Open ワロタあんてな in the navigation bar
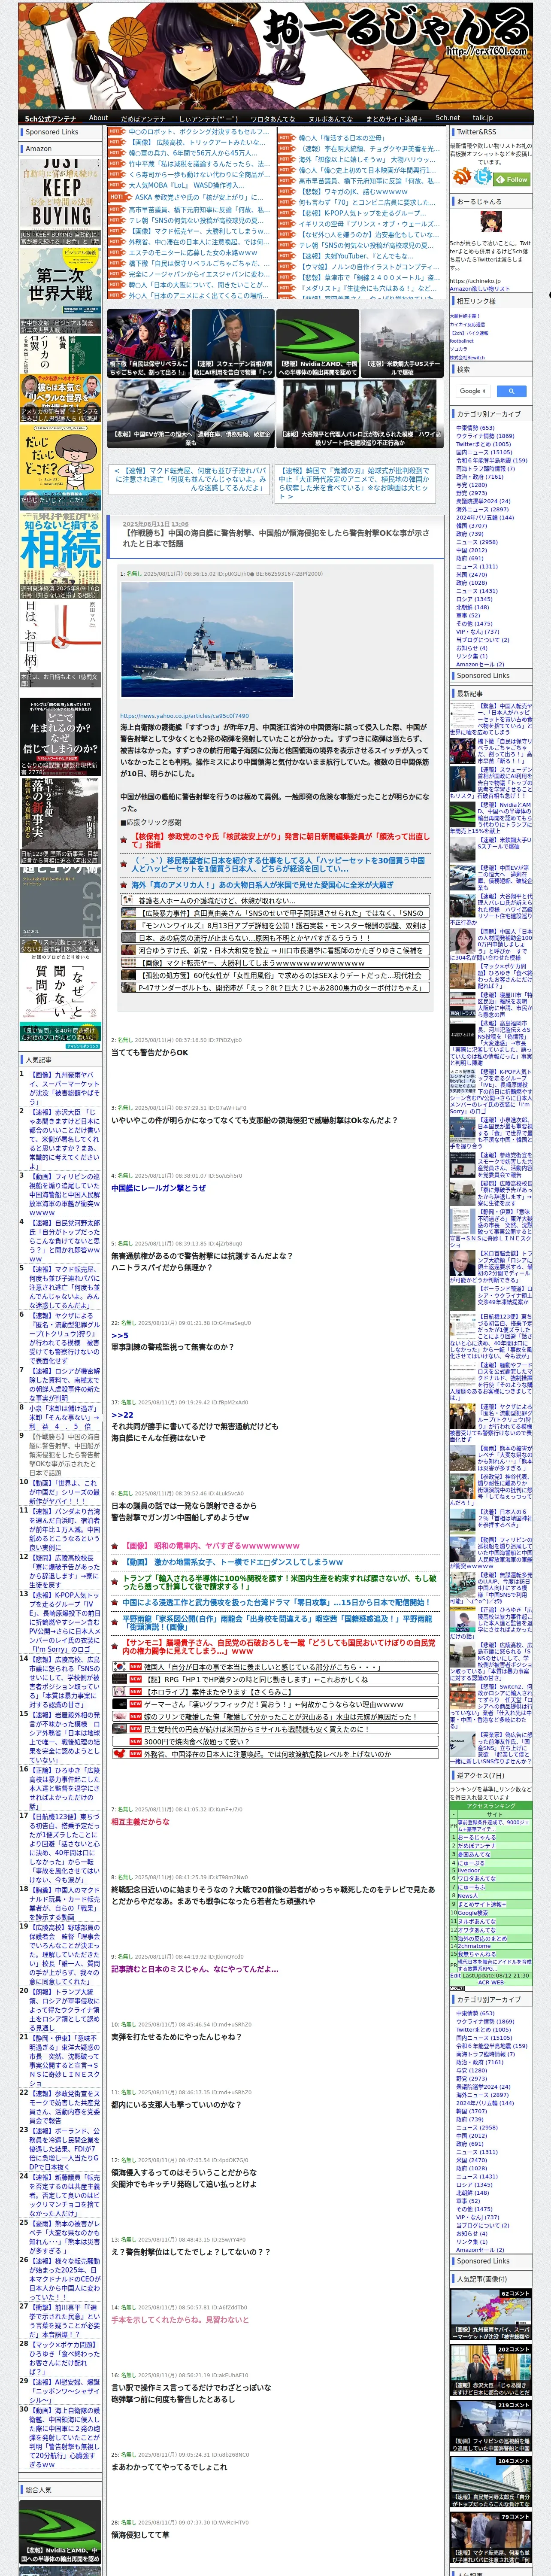Image resolution: width=551 pixels, height=2576 pixels. (272, 119)
